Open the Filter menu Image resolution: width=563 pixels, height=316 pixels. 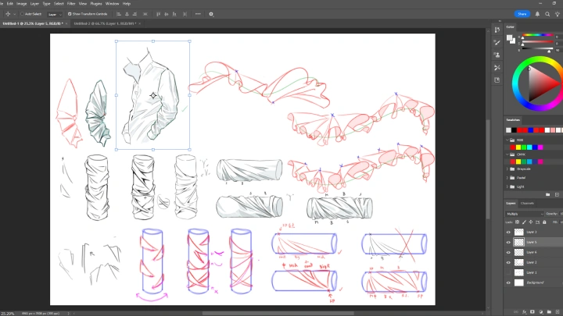click(71, 4)
